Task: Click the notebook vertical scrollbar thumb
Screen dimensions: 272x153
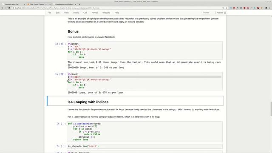Action: tap(271, 109)
